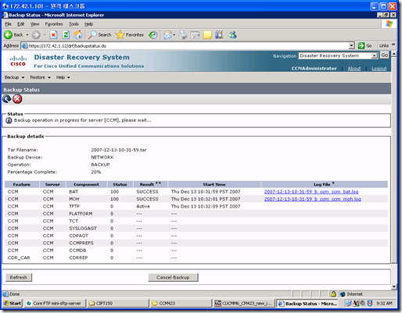Open the ccm_bat.log log file link
Viewport: 402px width, 313px height.
(311, 192)
